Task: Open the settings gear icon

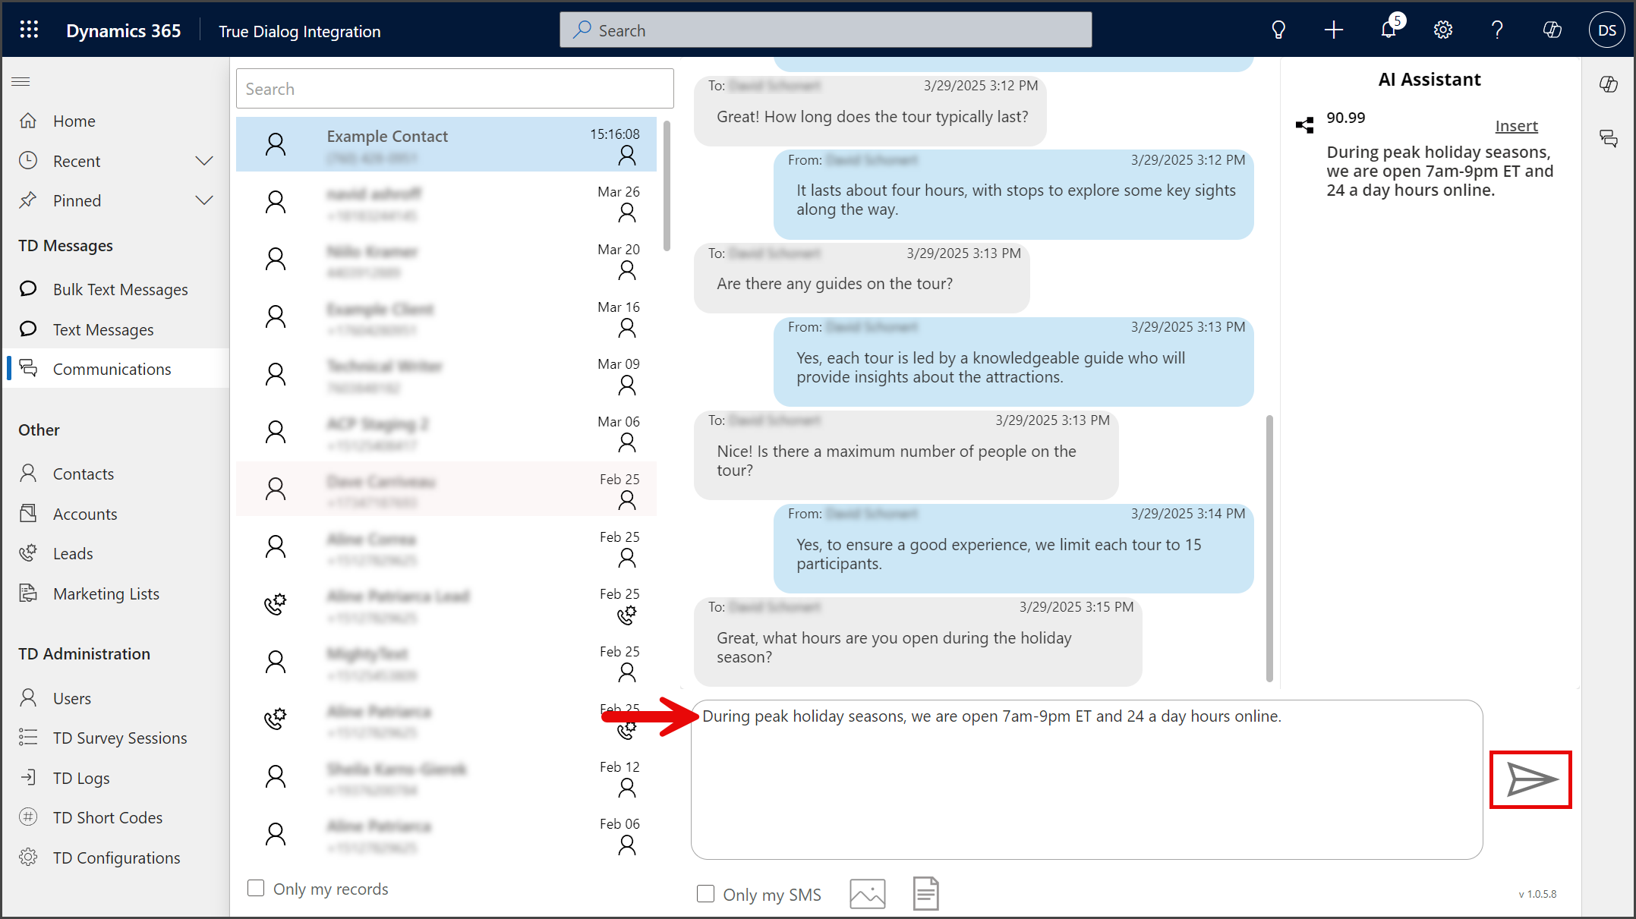Action: click(x=1443, y=30)
